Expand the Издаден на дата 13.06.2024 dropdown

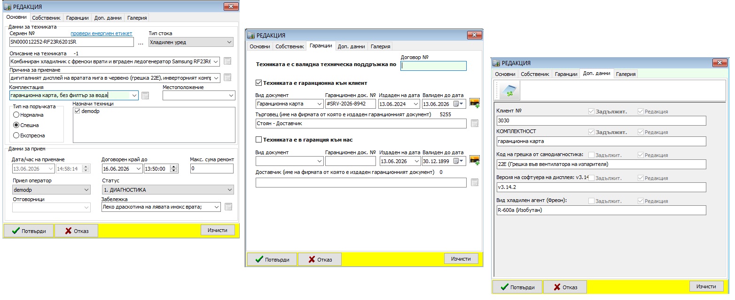415,104
